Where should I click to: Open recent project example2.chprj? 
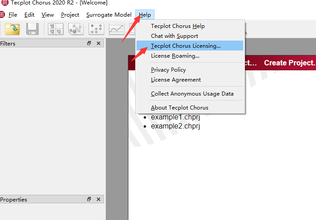tap(175, 126)
